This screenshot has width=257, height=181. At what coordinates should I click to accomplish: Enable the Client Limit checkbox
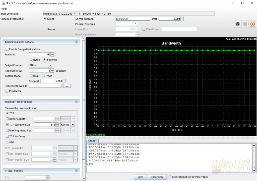144,29
